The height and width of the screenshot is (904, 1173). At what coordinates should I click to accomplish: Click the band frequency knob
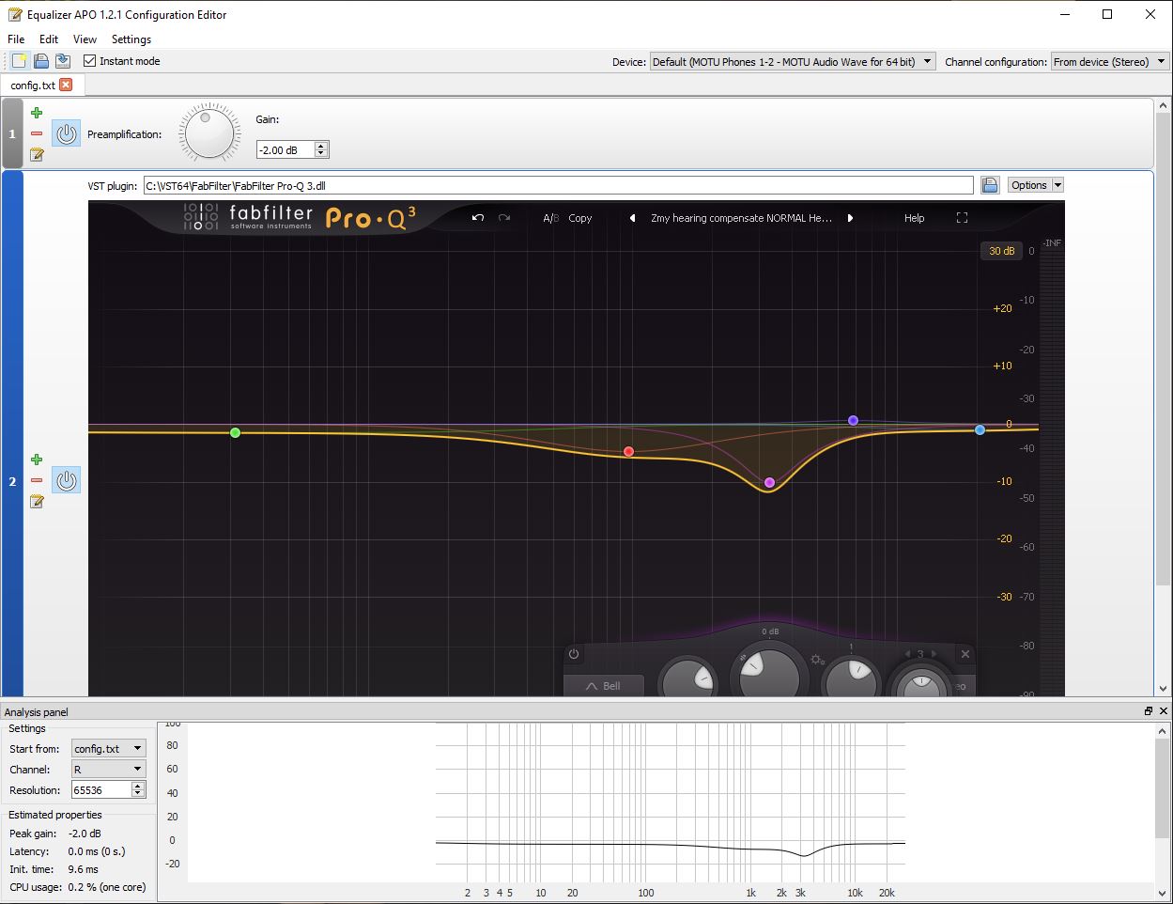pyautogui.click(x=690, y=678)
